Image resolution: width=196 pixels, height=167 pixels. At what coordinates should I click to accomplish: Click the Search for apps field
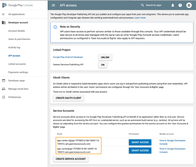154,5
